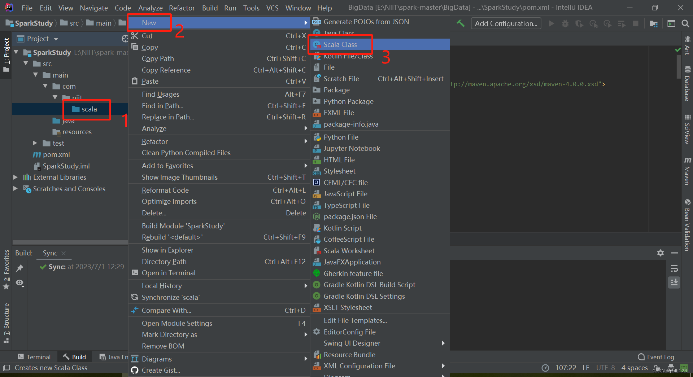This screenshot has height=377, width=693.
Task: Click Synchronize 'scala' menu entry
Action: tap(219, 297)
